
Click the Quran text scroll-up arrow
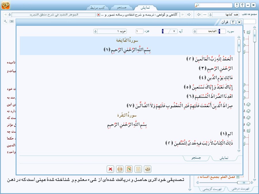click(x=239, y=37)
